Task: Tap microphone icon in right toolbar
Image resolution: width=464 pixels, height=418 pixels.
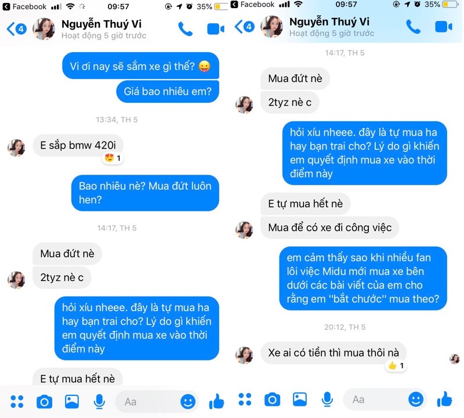Action: coord(327,399)
